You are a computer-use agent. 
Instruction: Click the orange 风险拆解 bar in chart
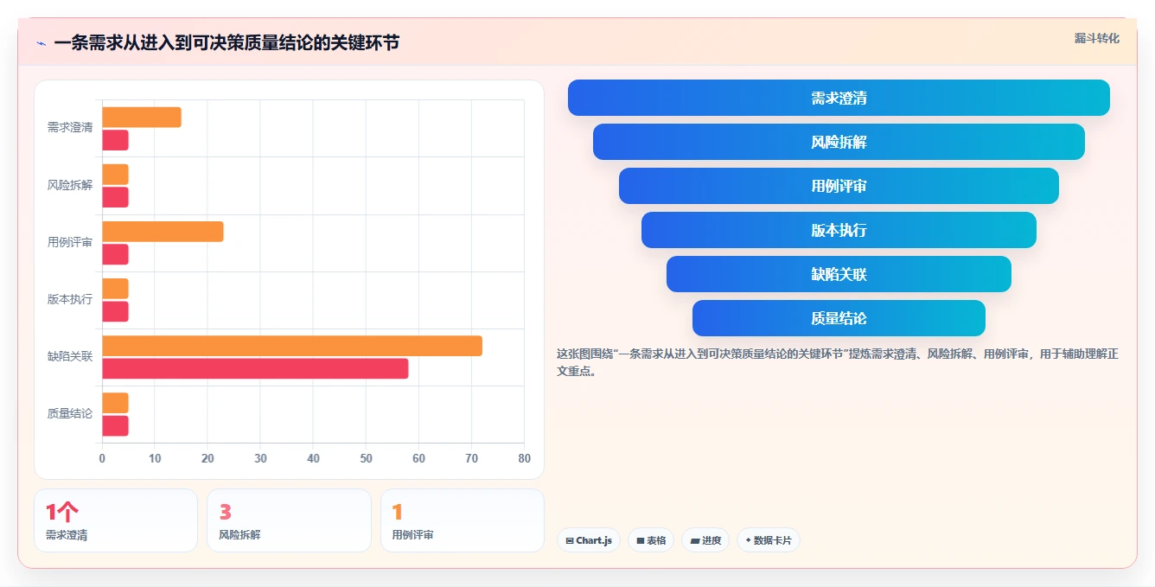[x=116, y=175]
